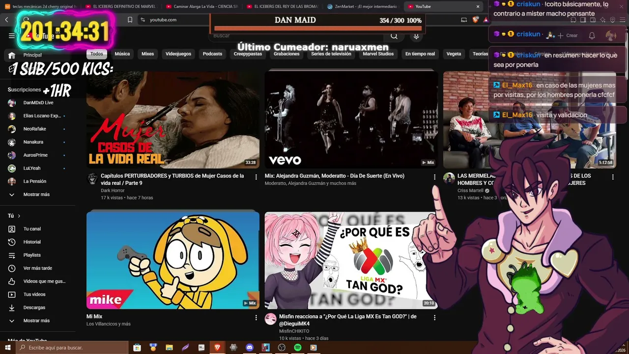Click the Brave browser taskbar icon
This screenshot has height=354, width=629.
[218, 348]
